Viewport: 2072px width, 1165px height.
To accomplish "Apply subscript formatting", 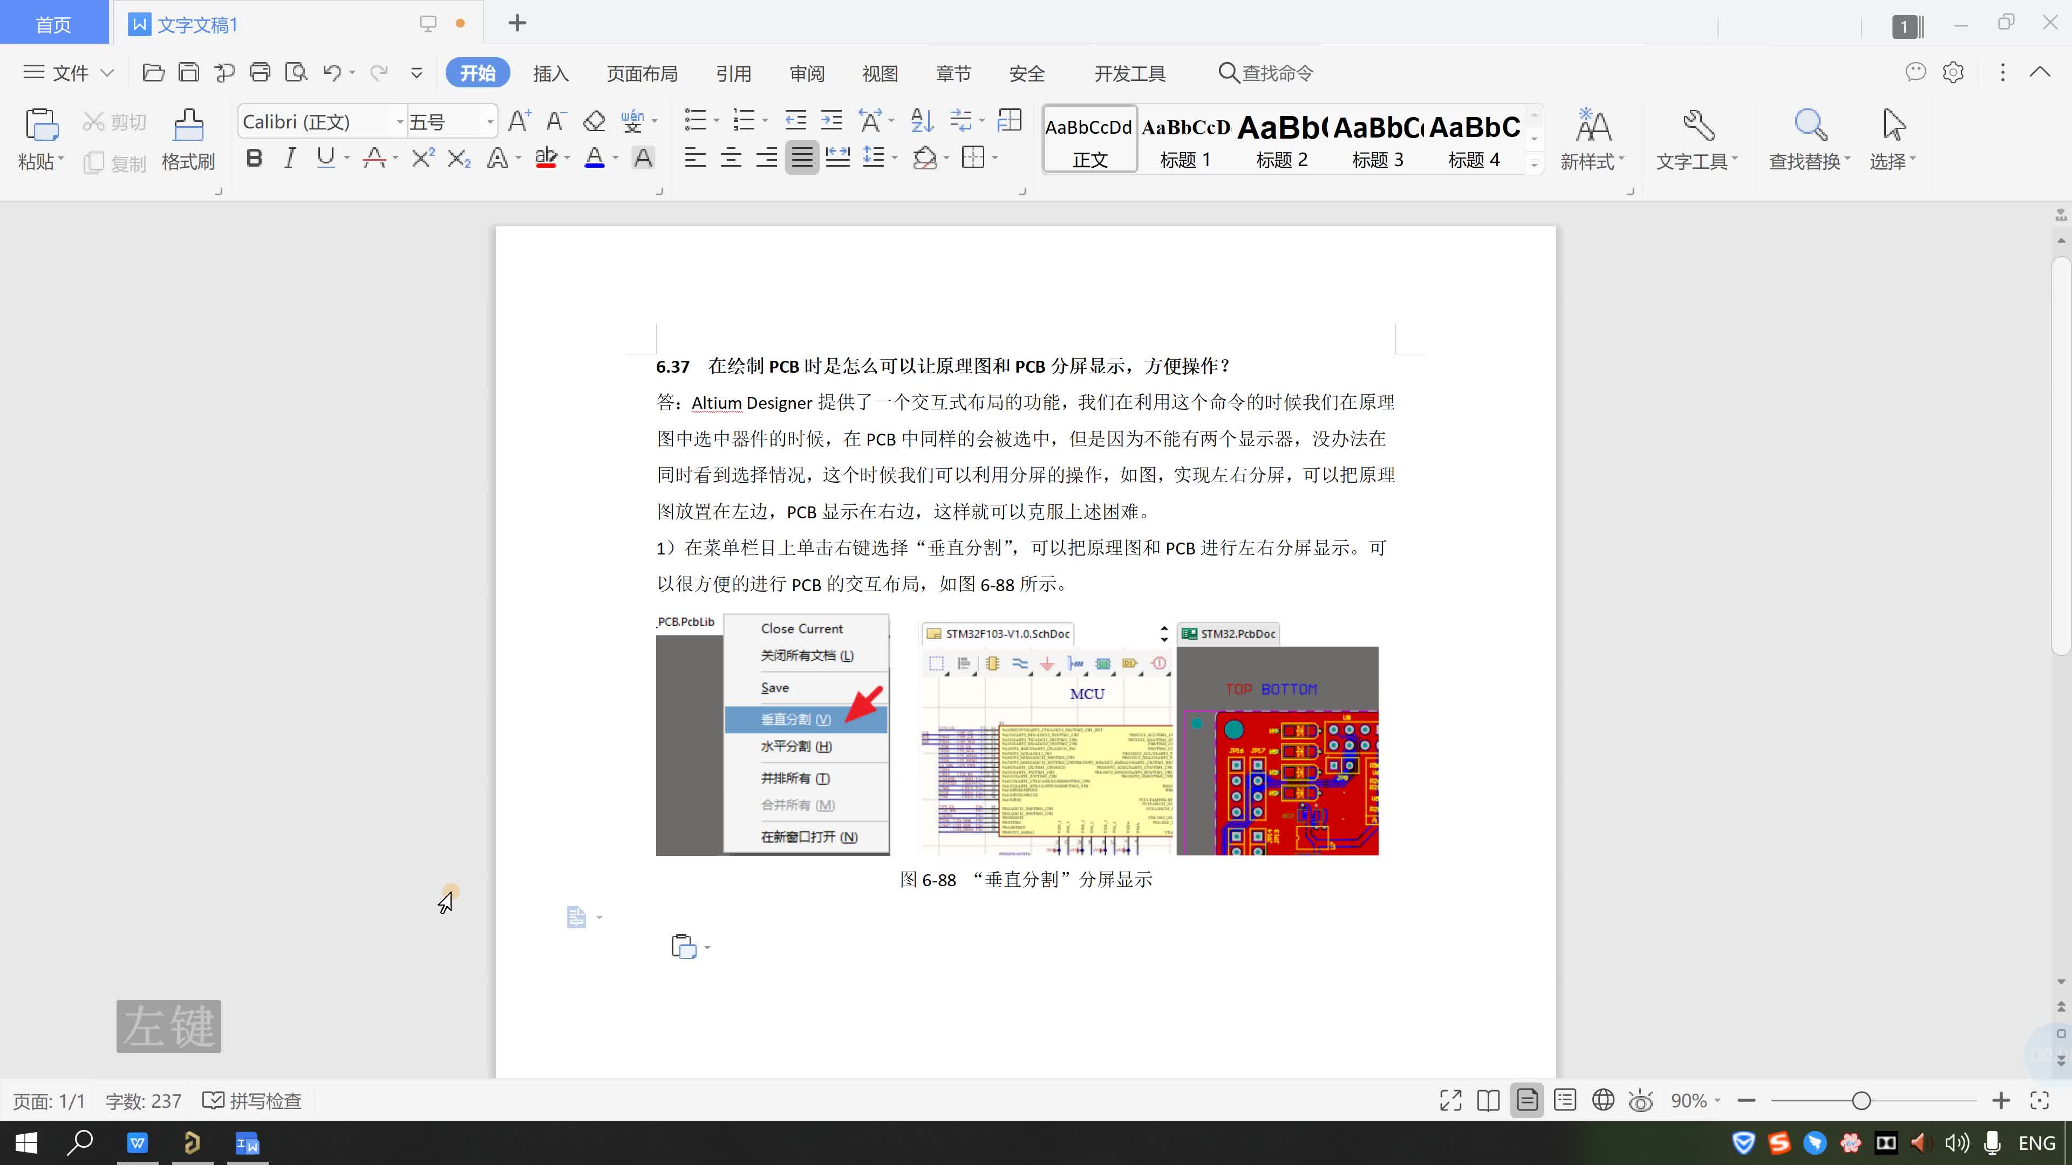I will coord(459,157).
